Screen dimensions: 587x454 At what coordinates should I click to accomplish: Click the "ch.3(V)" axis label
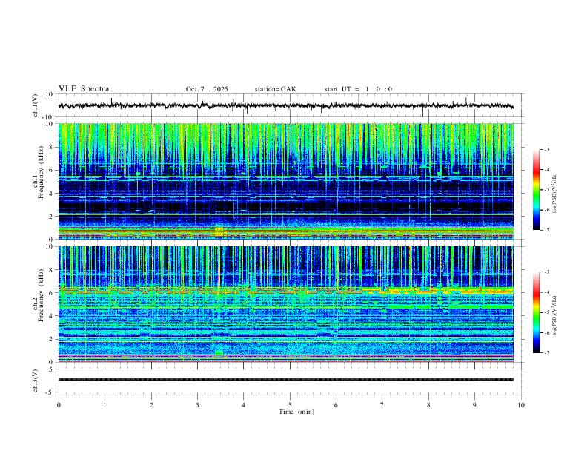36,381
